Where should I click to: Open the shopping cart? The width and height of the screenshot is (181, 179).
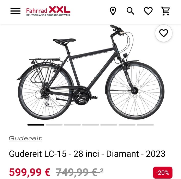point(165,11)
